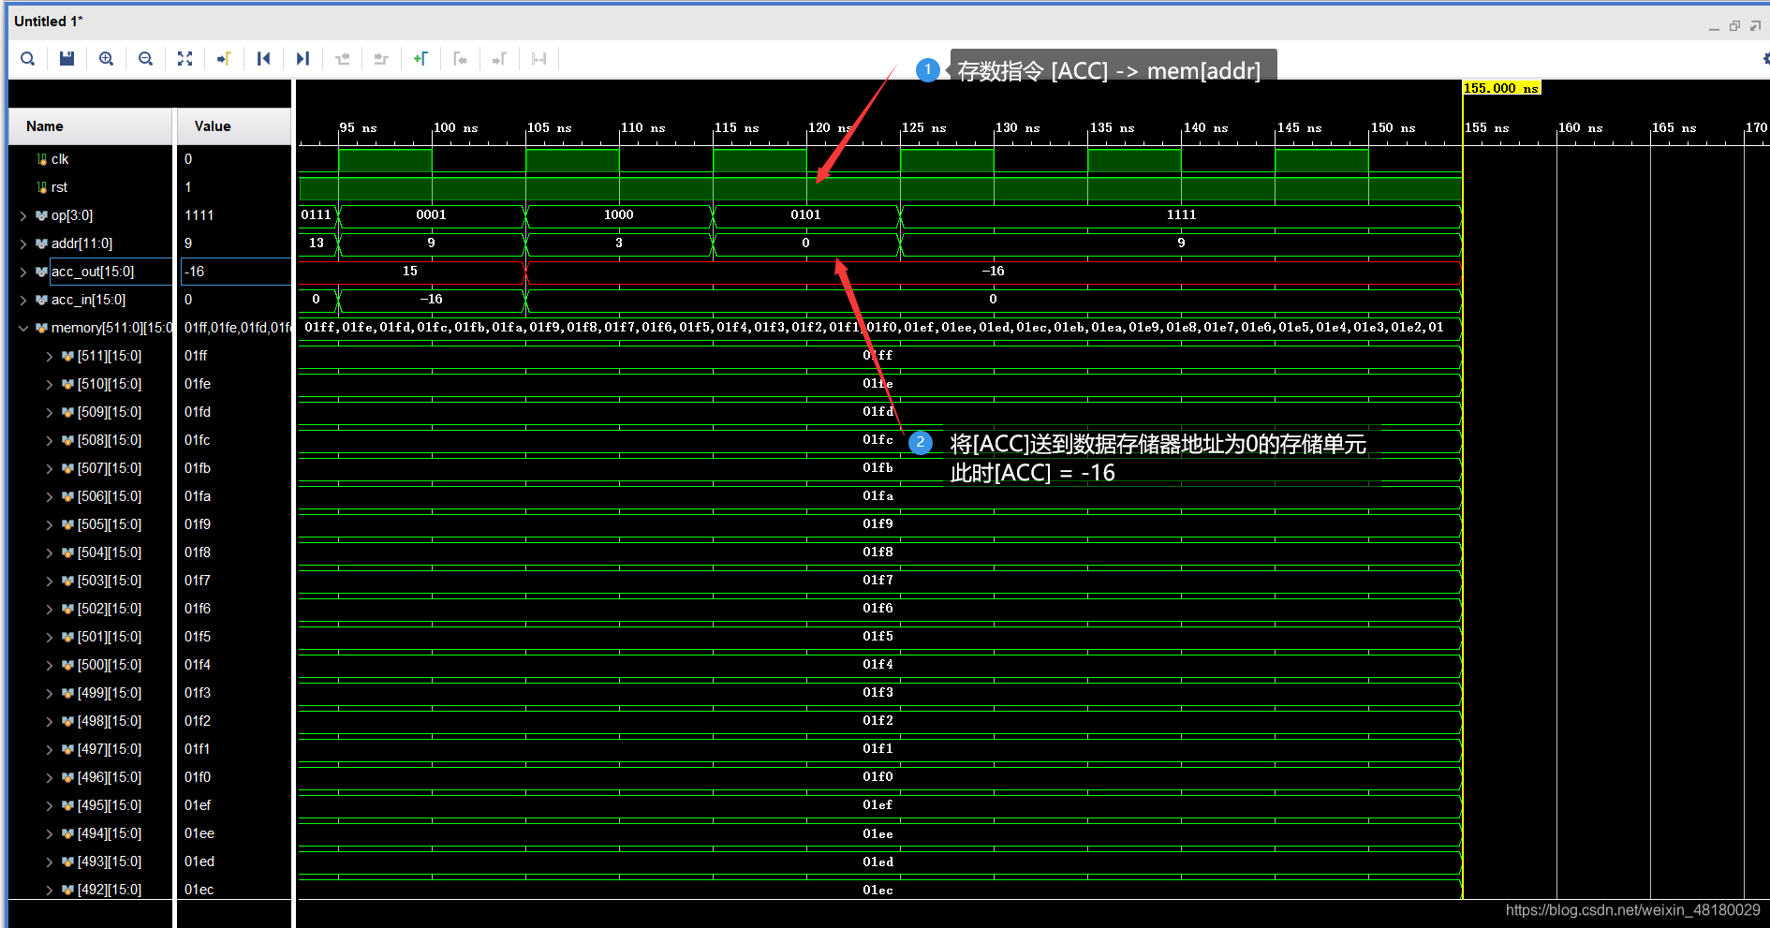Viewport: 1770px width, 928px height.
Task: Click the yellow 155.000 ns cursor flag
Action: coord(1501,88)
